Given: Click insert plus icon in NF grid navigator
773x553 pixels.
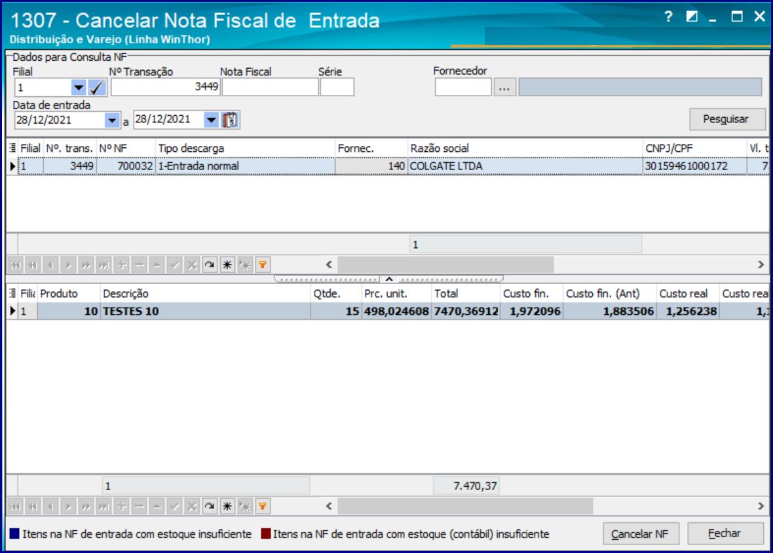Looking at the screenshot, I should (121, 265).
